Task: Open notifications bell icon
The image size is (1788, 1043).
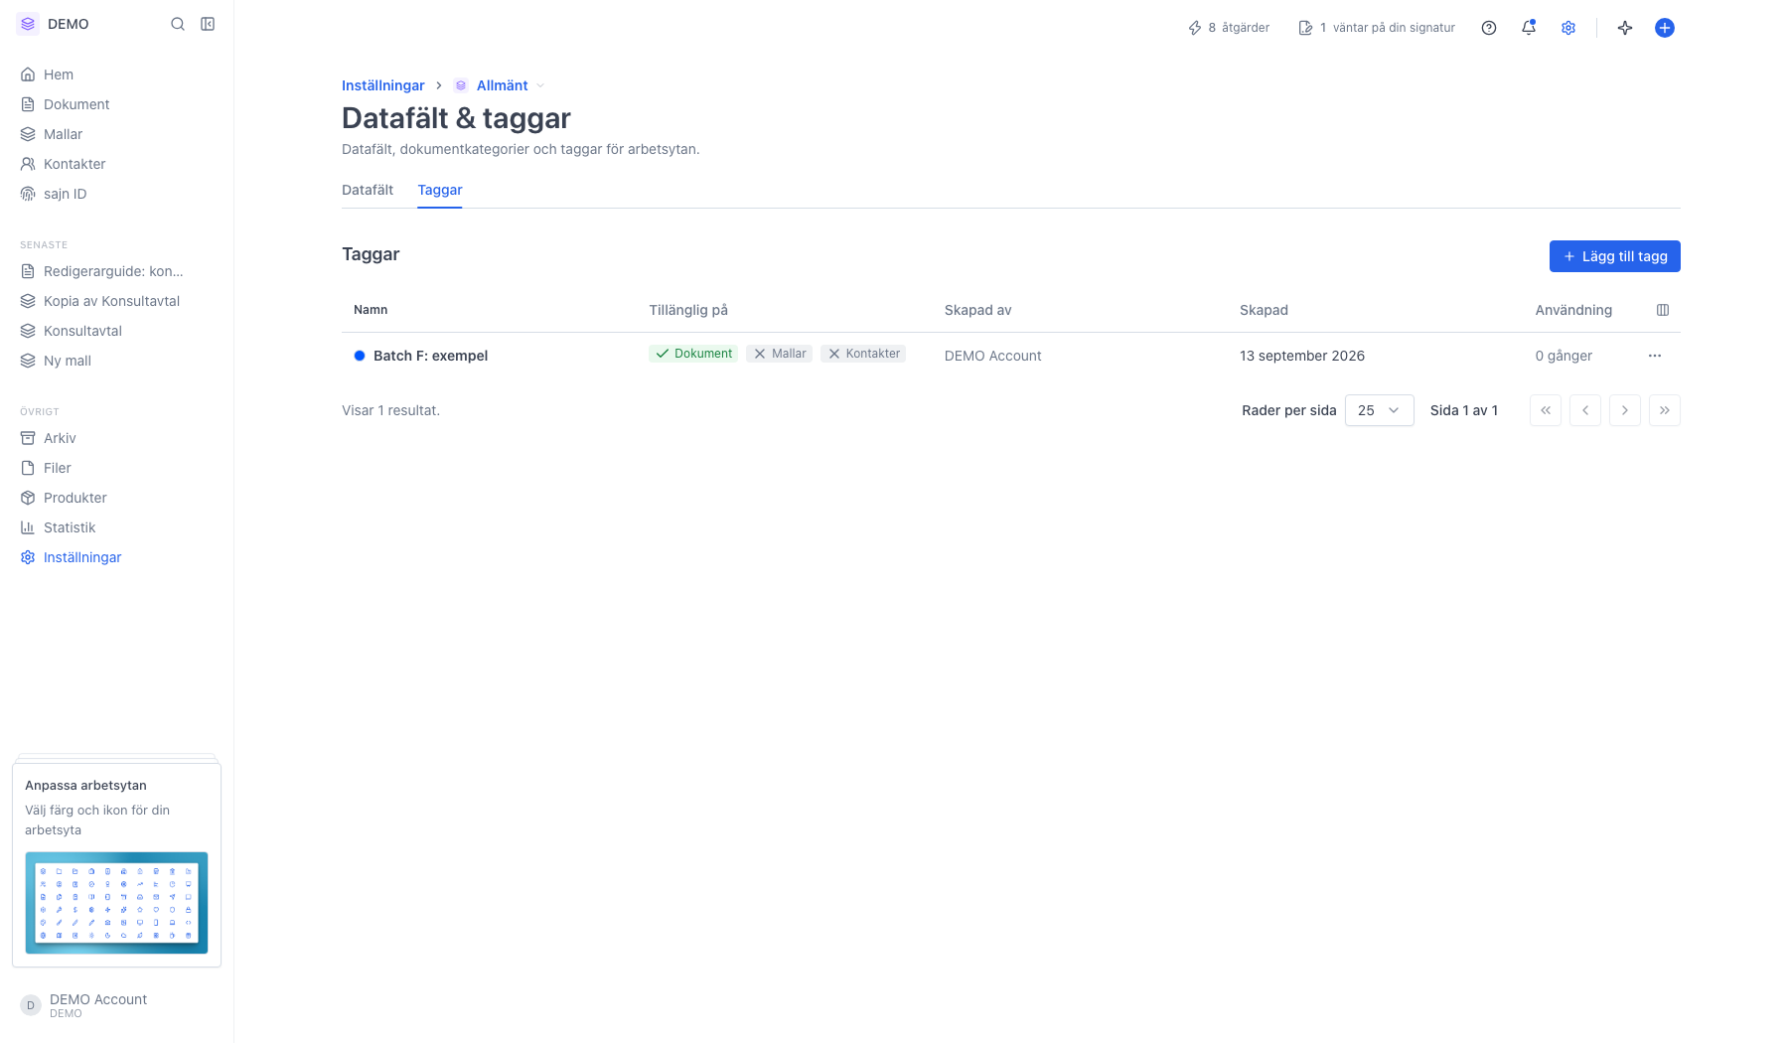Action: pos(1529,28)
